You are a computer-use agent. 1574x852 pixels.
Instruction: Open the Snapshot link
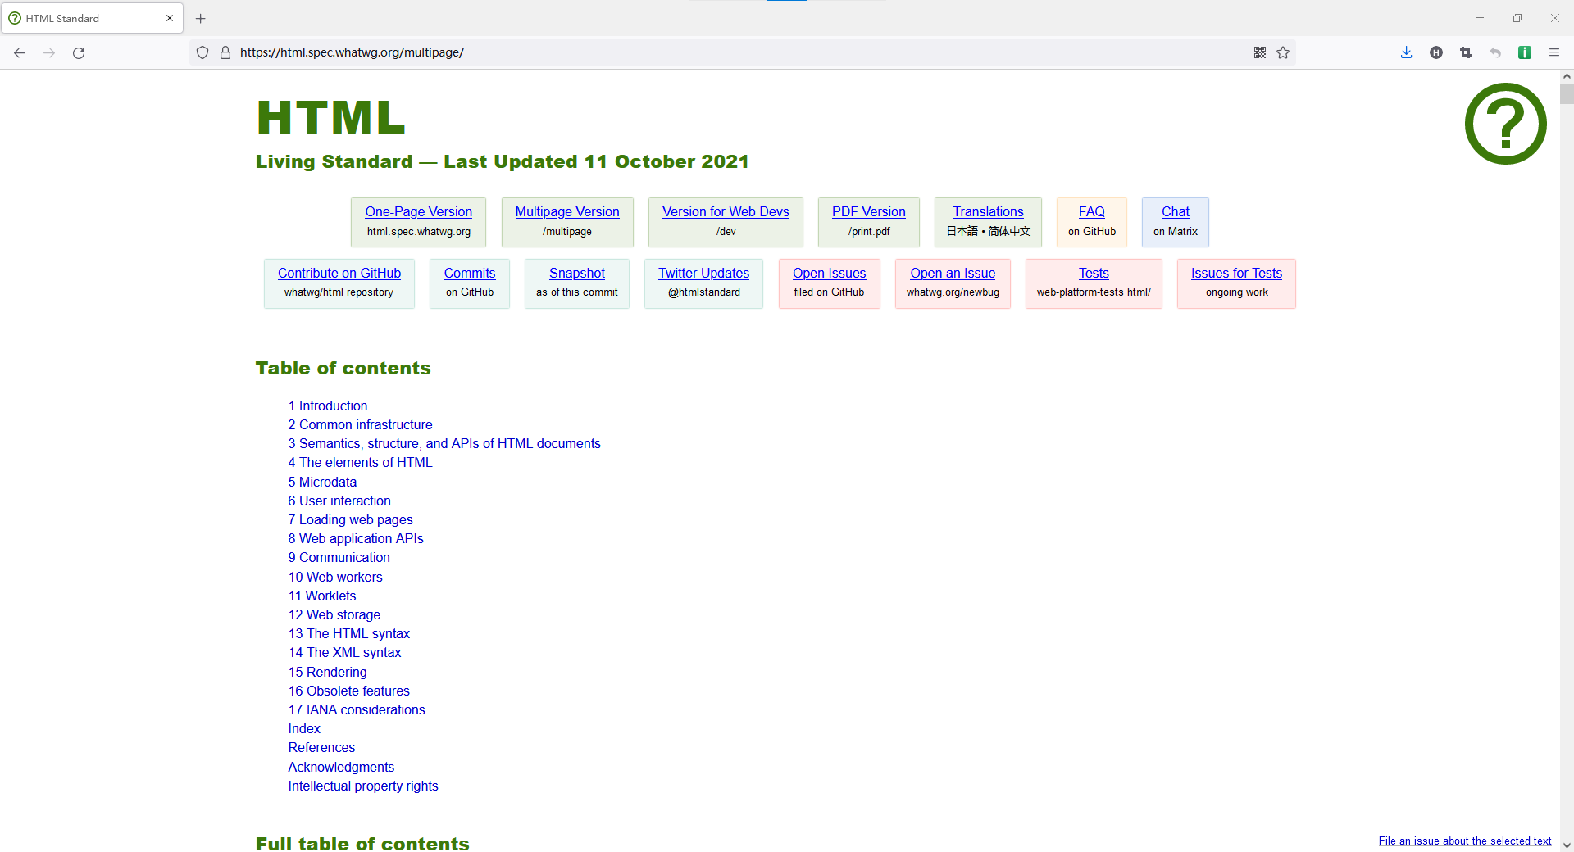577,273
